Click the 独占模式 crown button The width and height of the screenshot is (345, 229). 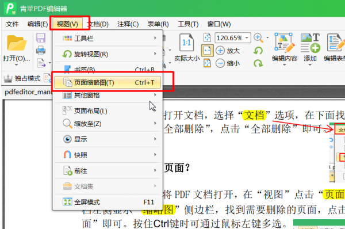[x=22, y=78]
